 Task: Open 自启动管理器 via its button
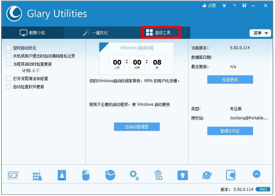[x=137, y=126]
